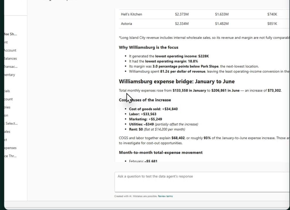Image resolution: width=290 pixels, height=210 pixels.
Task: Open the sidebar item ending in 'fee Sh...'
Action: (x=10, y=34)
